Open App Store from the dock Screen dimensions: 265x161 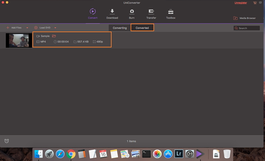(x=168, y=154)
